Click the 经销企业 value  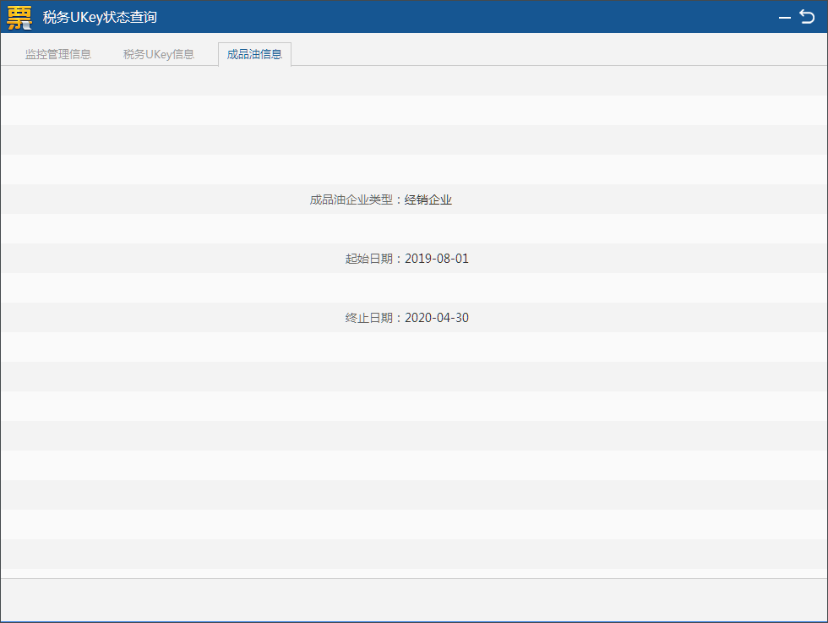tap(428, 199)
